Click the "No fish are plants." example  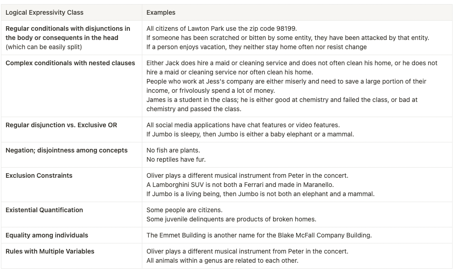click(167, 150)
